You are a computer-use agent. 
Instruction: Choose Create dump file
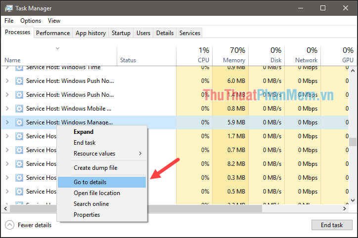[x=102, y=168]
